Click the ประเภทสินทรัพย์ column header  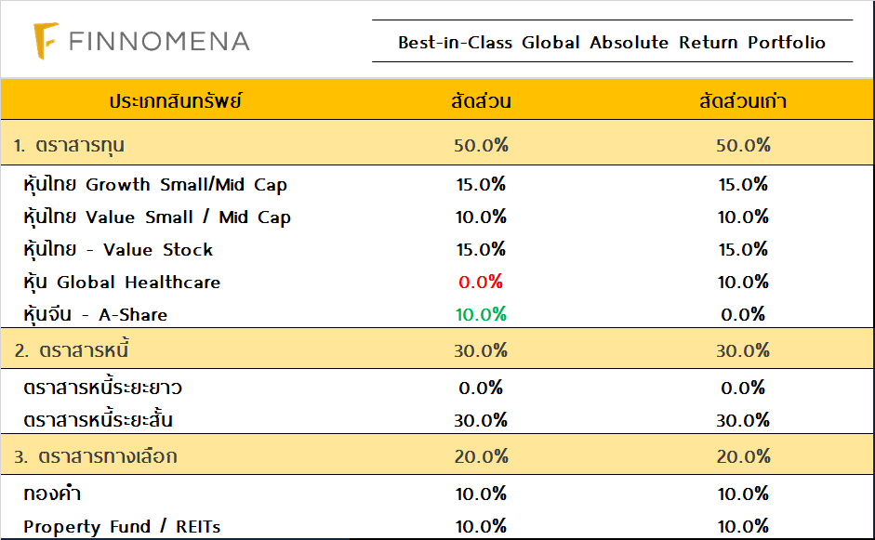pyautogui.click(x=176, y=100)
